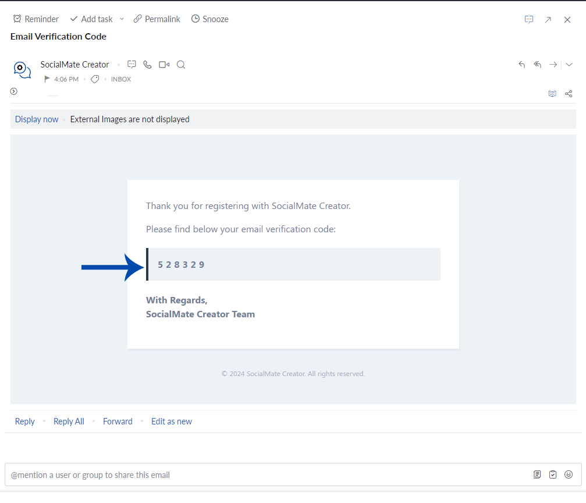Screen dimensions: 586x503
Task: Open the more actions chevron
Action: pos(569,64)
